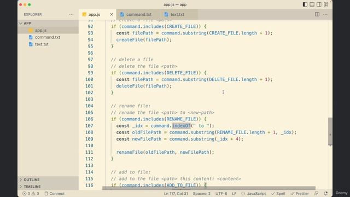This screenshot has height=197, width=350.
Task: Click the Prettier status item
Action: pyautogui.click(x=300, y=193)
